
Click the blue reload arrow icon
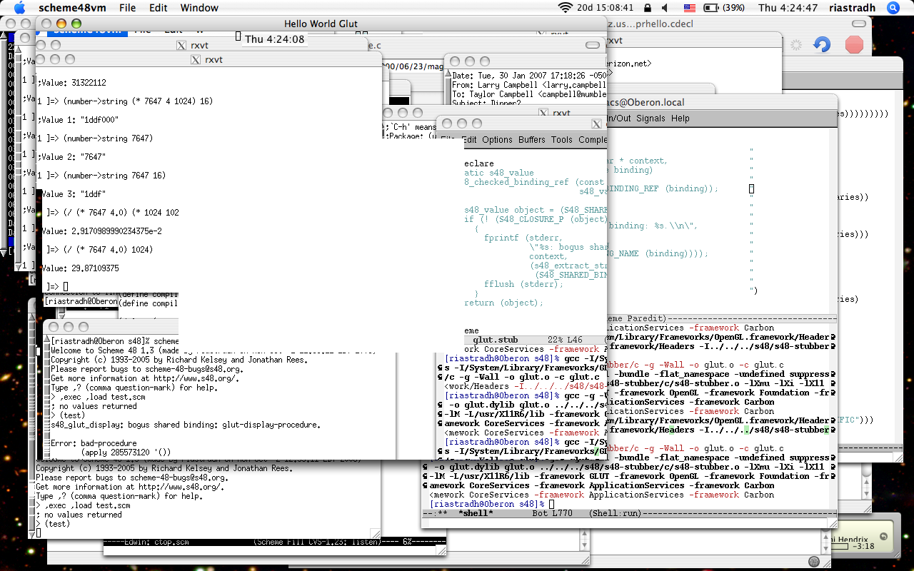(x=821, y=45)
